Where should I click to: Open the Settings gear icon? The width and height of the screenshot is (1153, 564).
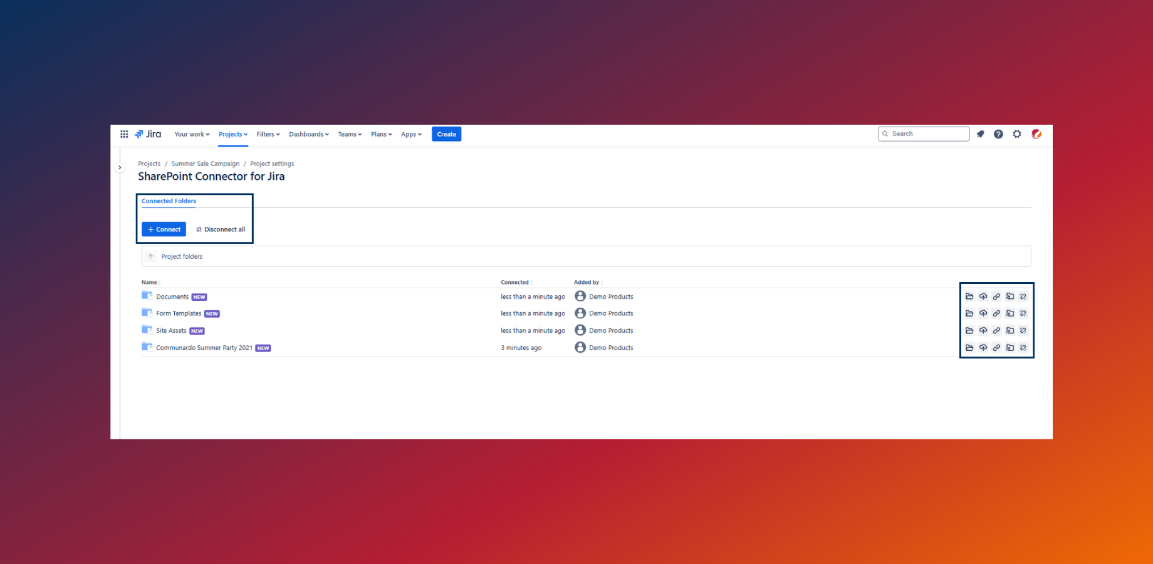[x=1017, y=134]
